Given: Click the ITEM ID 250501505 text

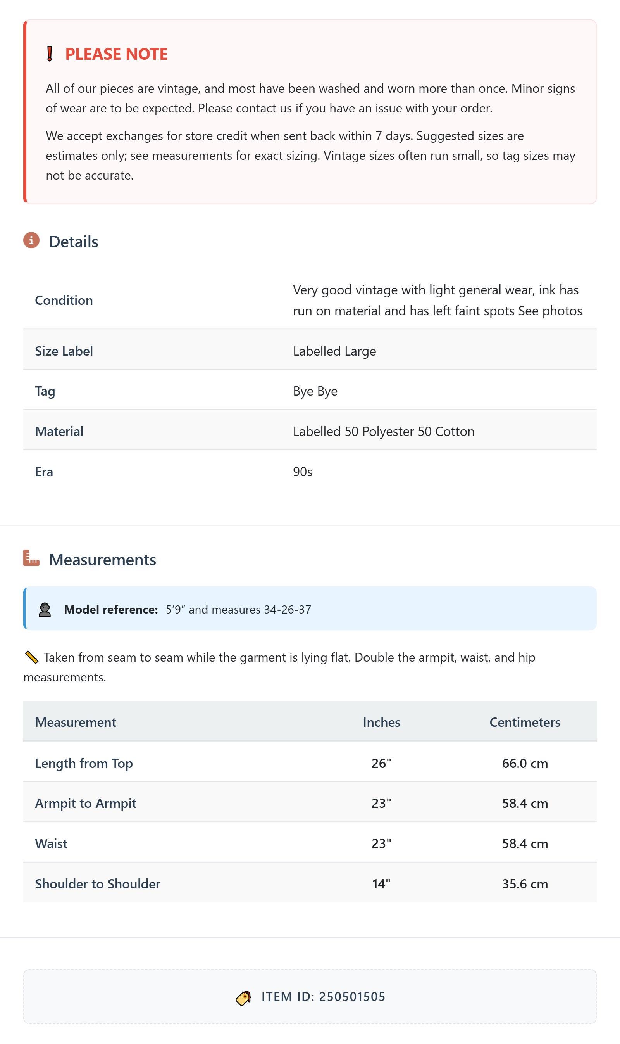Looking at the screenshot, I should coord(324,997).
